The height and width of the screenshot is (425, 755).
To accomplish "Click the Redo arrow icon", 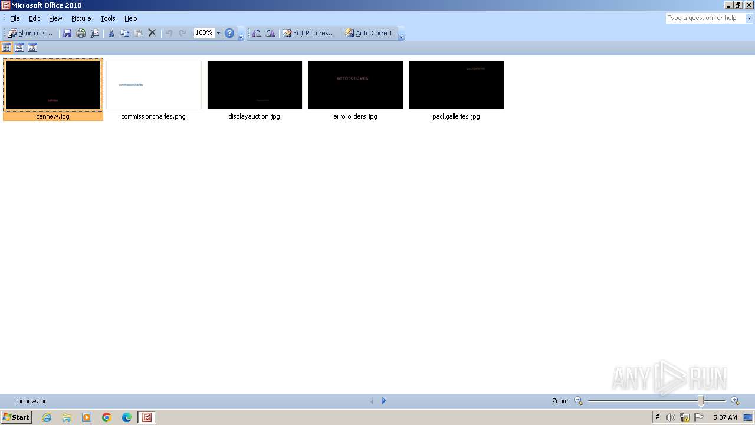I will [183, 33].
